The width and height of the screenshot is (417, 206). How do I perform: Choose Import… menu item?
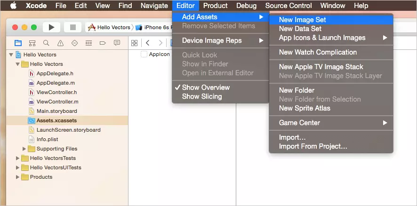coord(331,137)
